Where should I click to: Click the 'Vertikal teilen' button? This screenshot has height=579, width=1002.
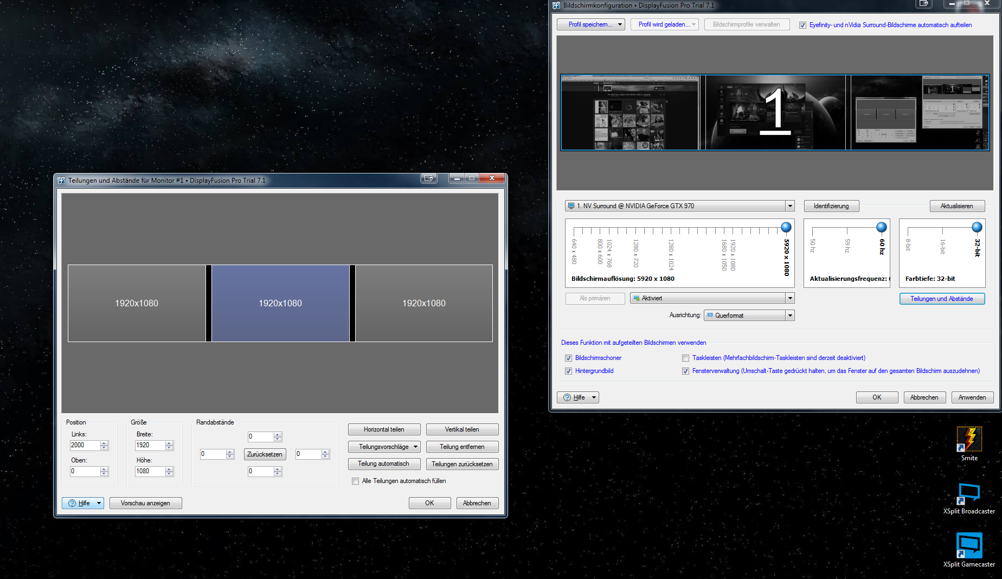pyautogui.click(x=462, y=429)
